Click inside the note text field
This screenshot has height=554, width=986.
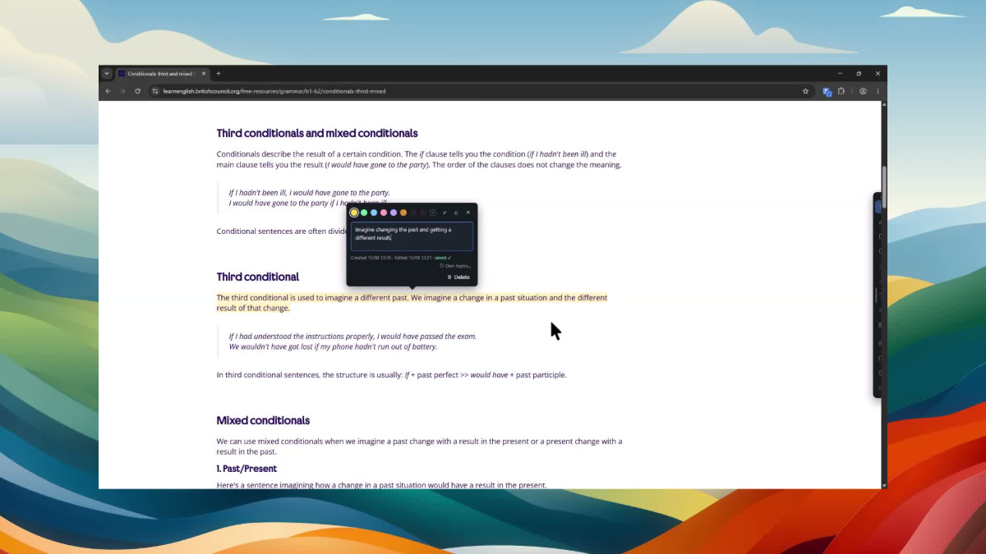point(412,236)
